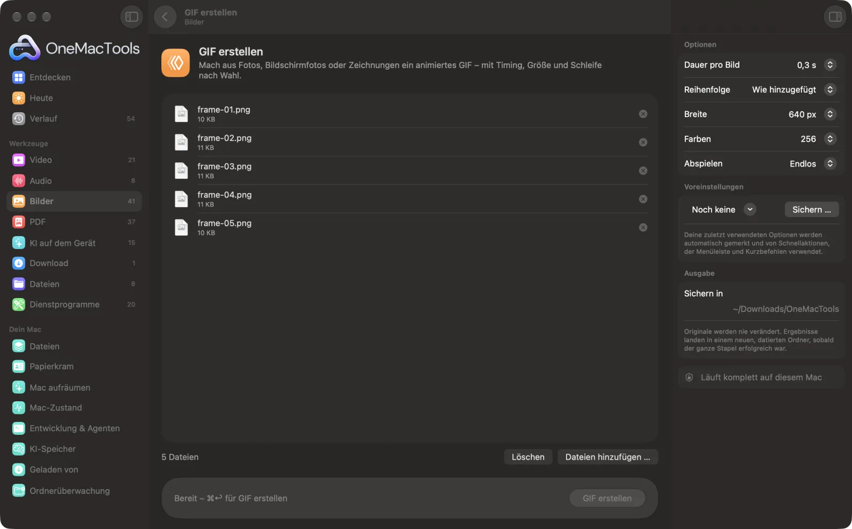The width and height of the screenshot is (852, 529).
Task: Go back with the chevron button
Action: [x=165, y=17]
